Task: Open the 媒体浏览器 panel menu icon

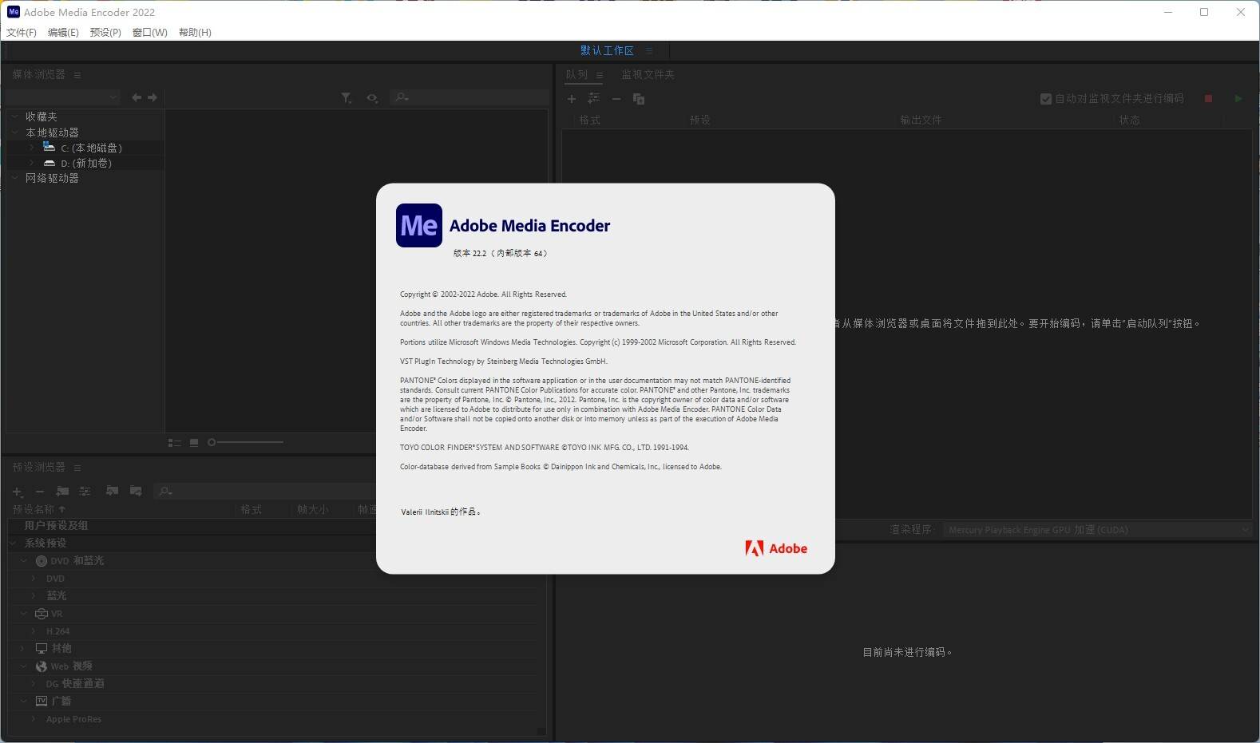Action: pos(77,75)
